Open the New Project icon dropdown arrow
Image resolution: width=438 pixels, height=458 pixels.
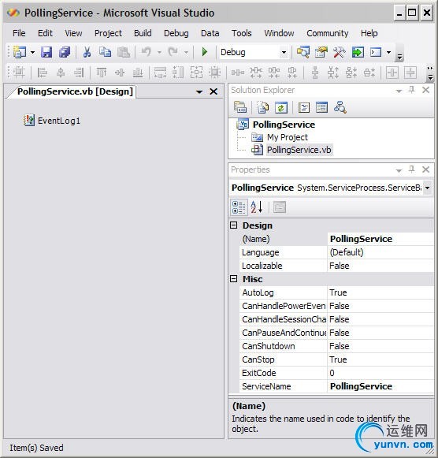32,53
